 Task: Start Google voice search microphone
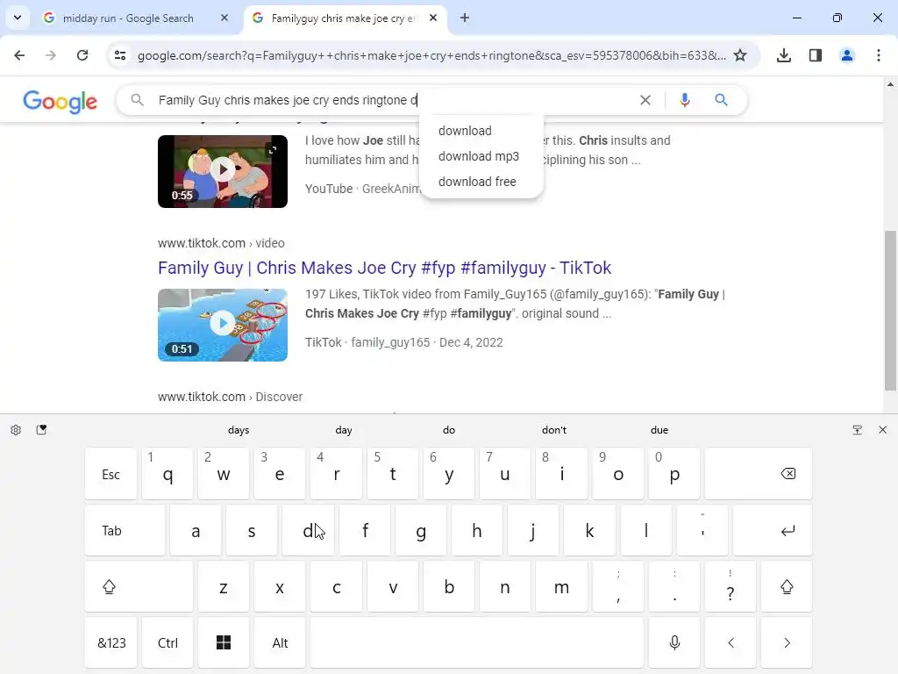click(684, 100)
